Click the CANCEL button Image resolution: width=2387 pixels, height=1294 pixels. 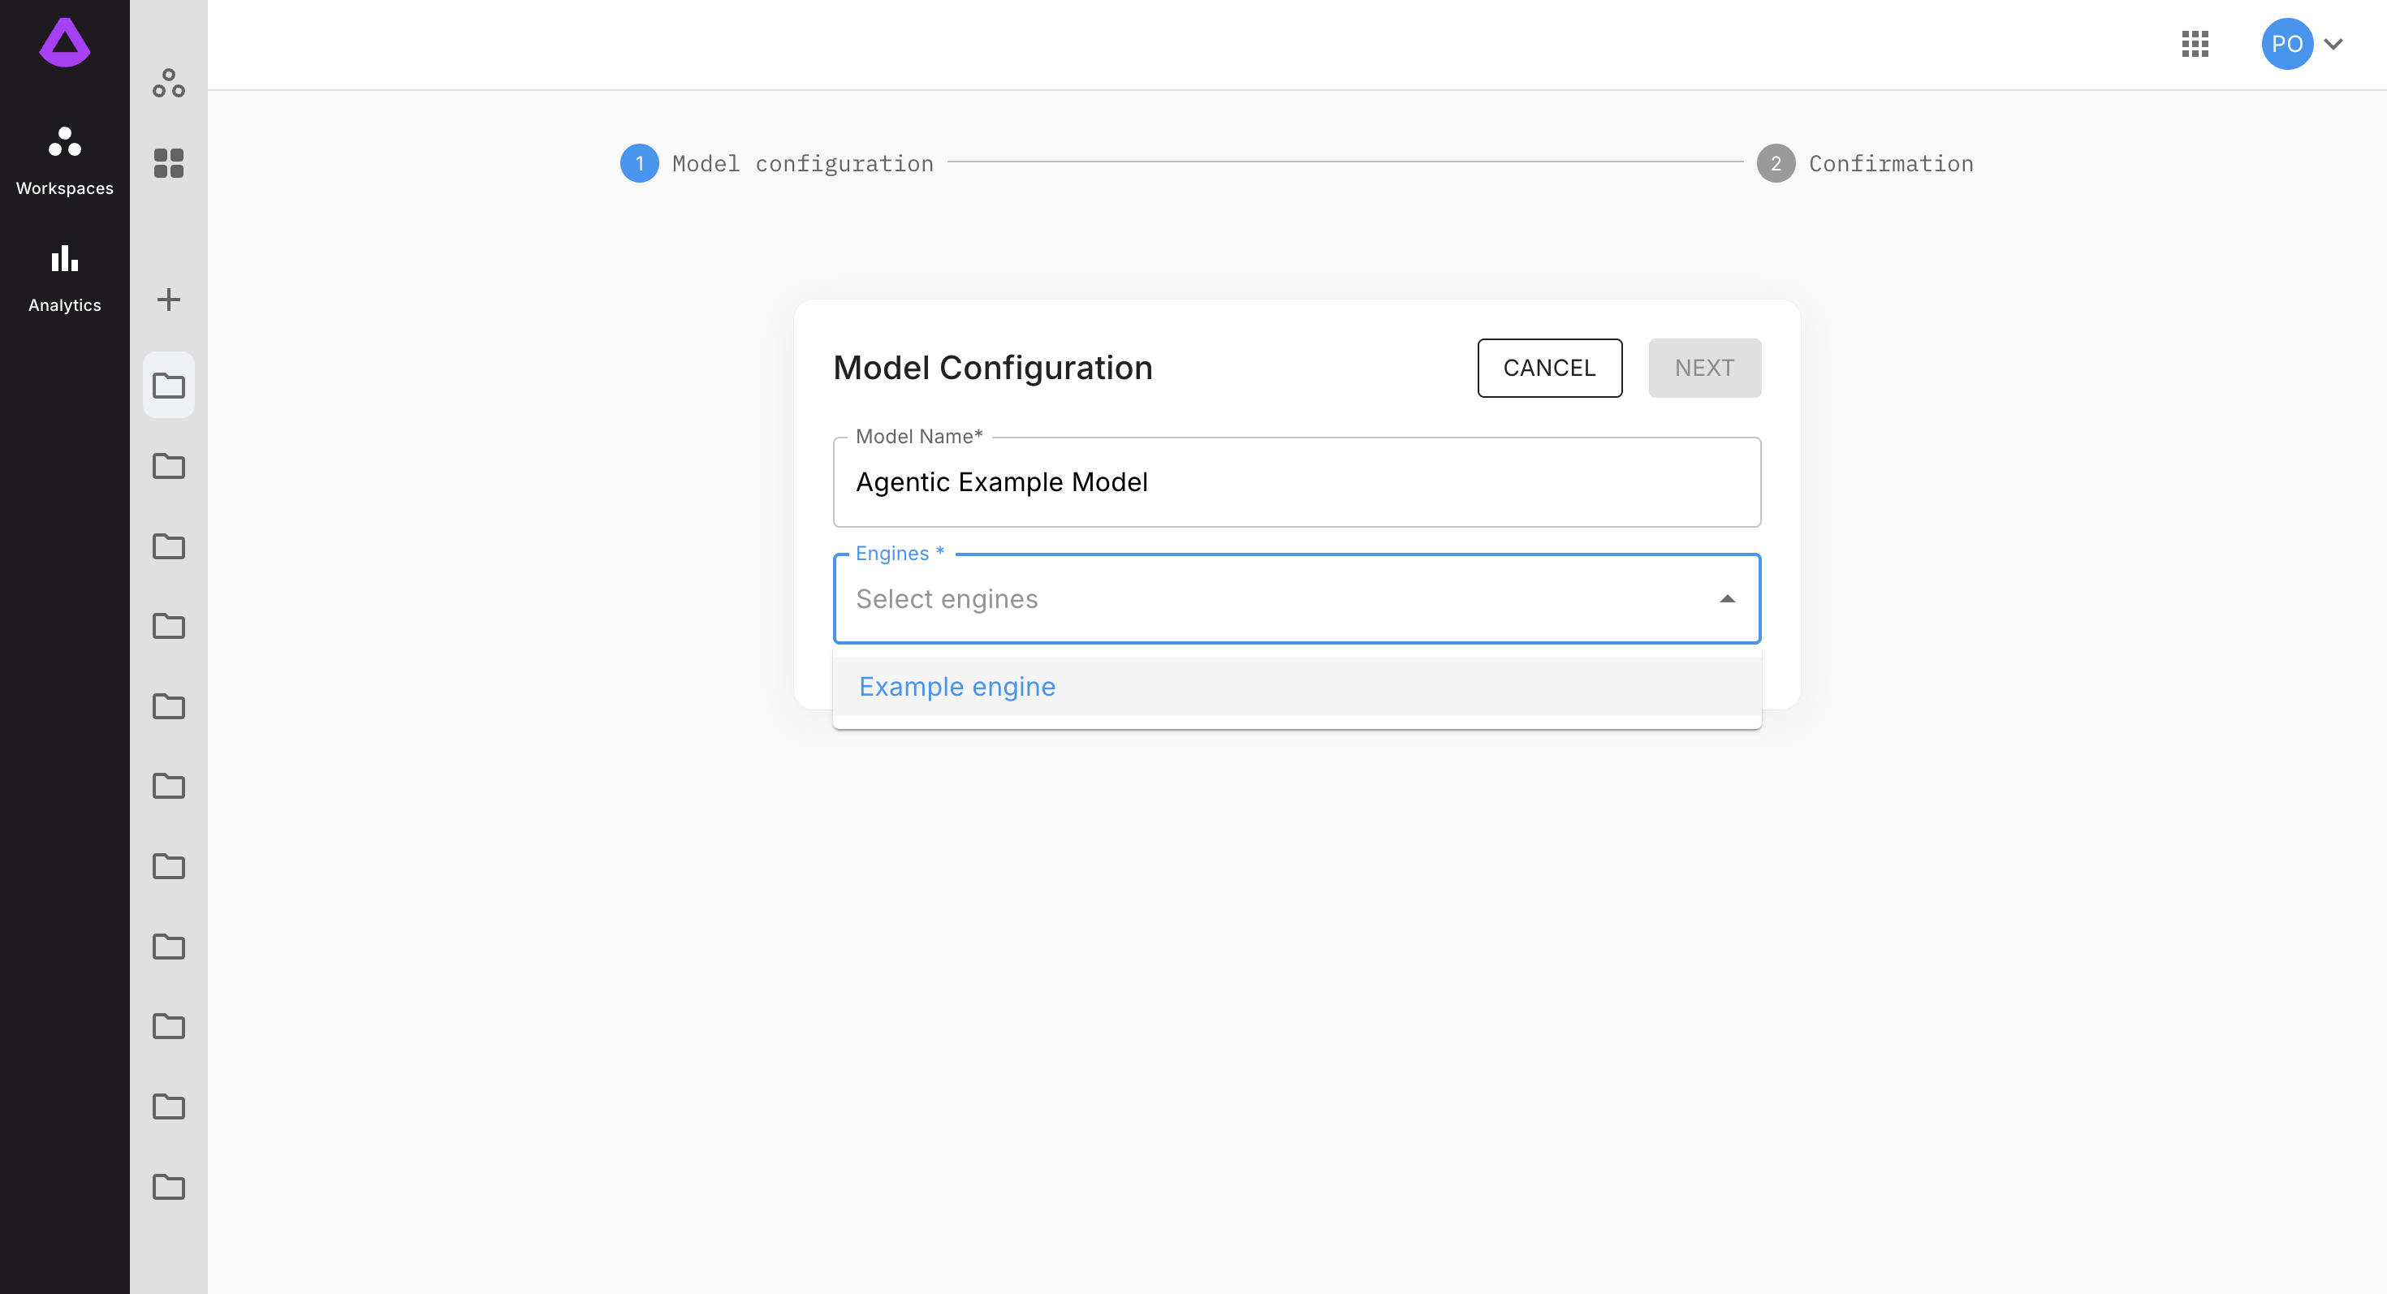[x=1549, y=368]
